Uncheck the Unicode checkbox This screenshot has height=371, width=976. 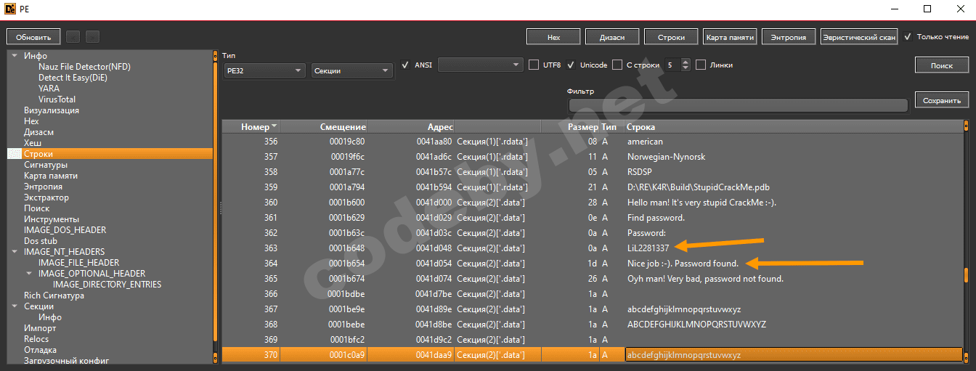pos(571,65)
